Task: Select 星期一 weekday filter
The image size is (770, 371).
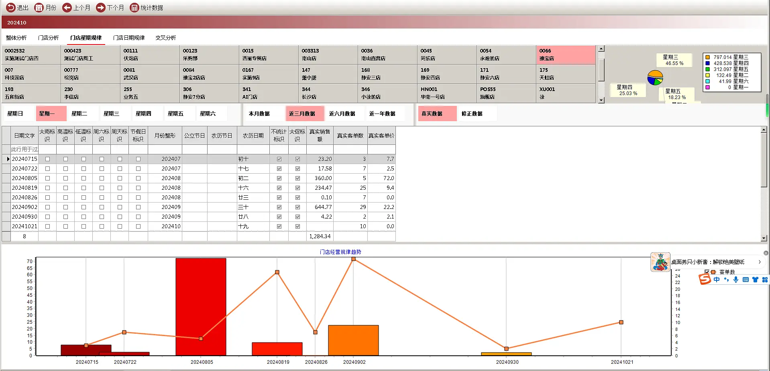Action: point(51,114)
